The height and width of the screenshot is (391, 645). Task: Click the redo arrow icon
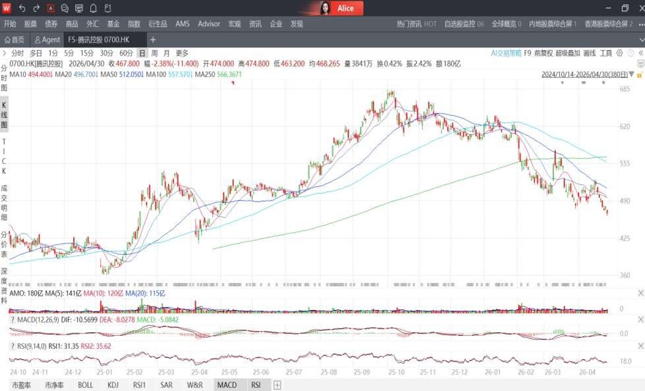pos(36,8)
